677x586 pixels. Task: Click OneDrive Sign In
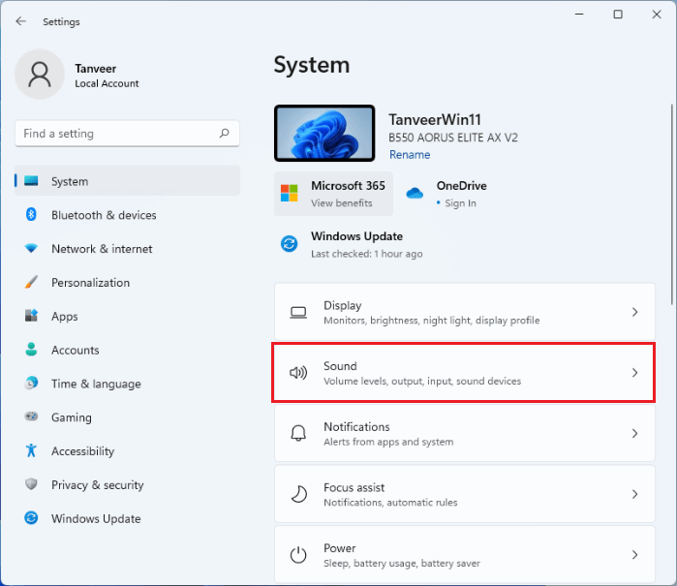(449, 194)
